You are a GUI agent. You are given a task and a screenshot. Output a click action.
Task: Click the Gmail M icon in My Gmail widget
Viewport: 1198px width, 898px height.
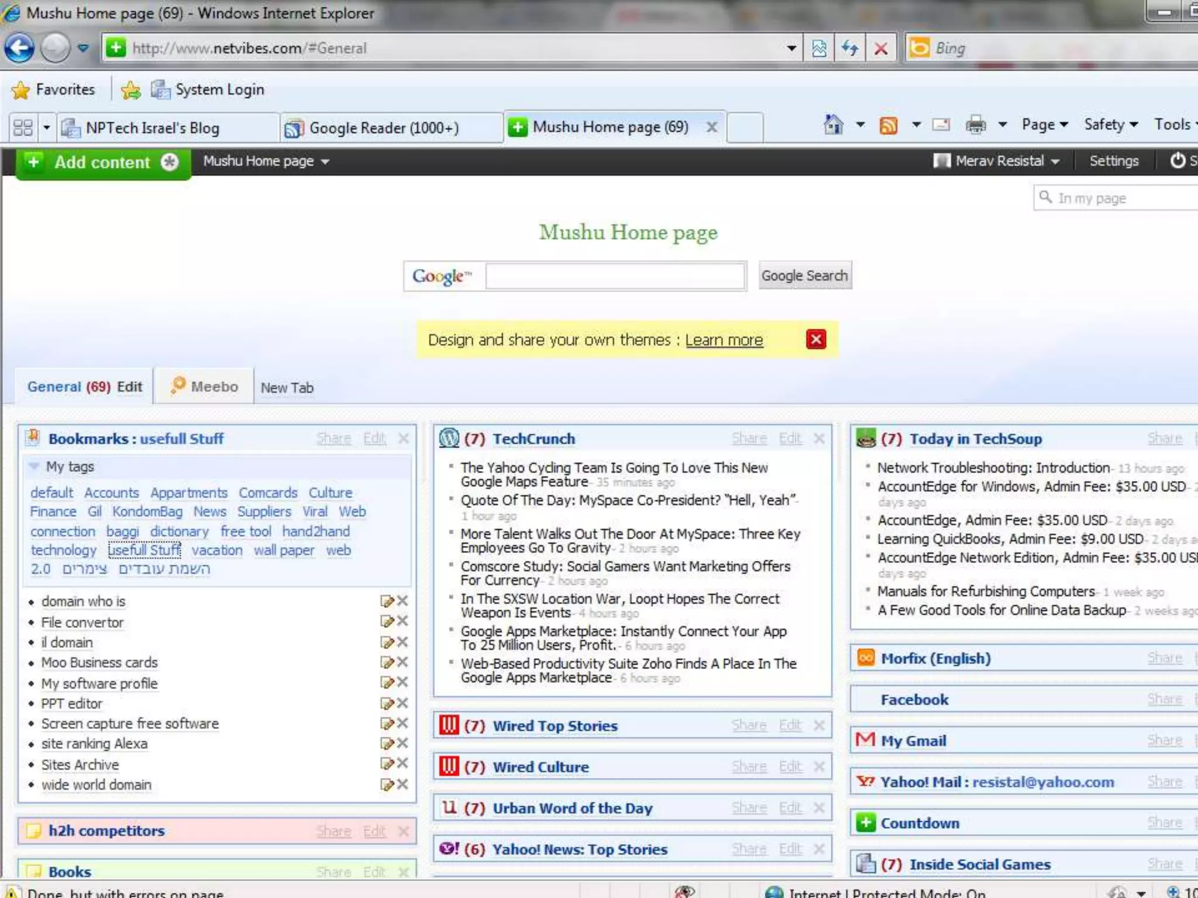(865, 740)
